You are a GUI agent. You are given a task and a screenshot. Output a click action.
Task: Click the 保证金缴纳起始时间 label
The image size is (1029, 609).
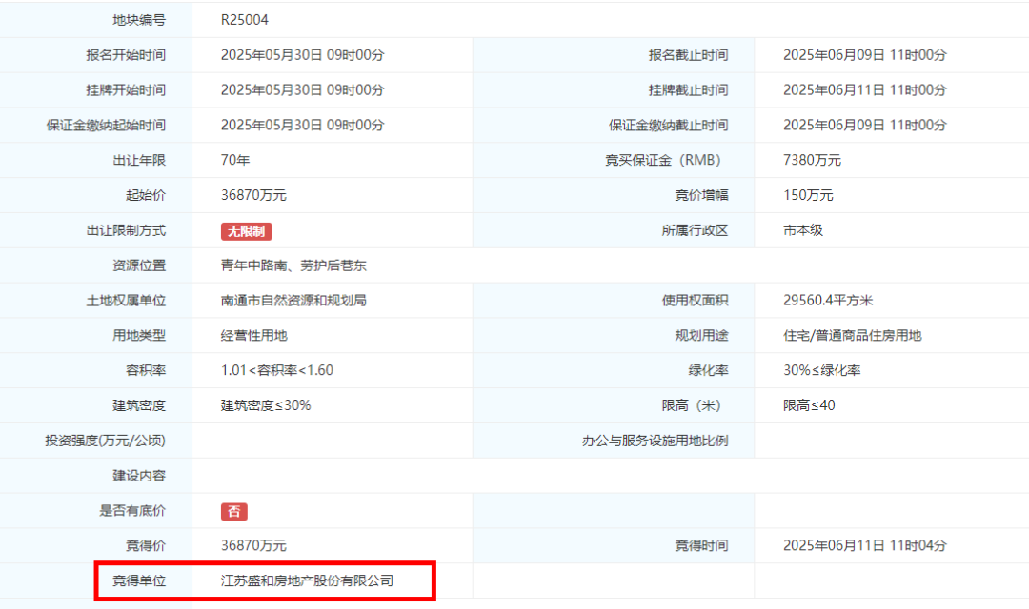(x=106, y=126)
